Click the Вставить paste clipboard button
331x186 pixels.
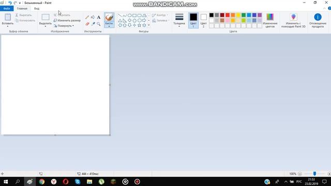(8, 17)
